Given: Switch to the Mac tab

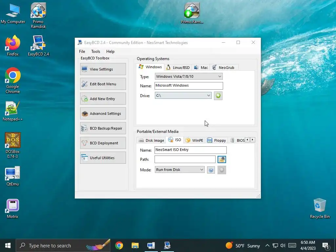Looking at the screenshot, I should coord(201,68).
